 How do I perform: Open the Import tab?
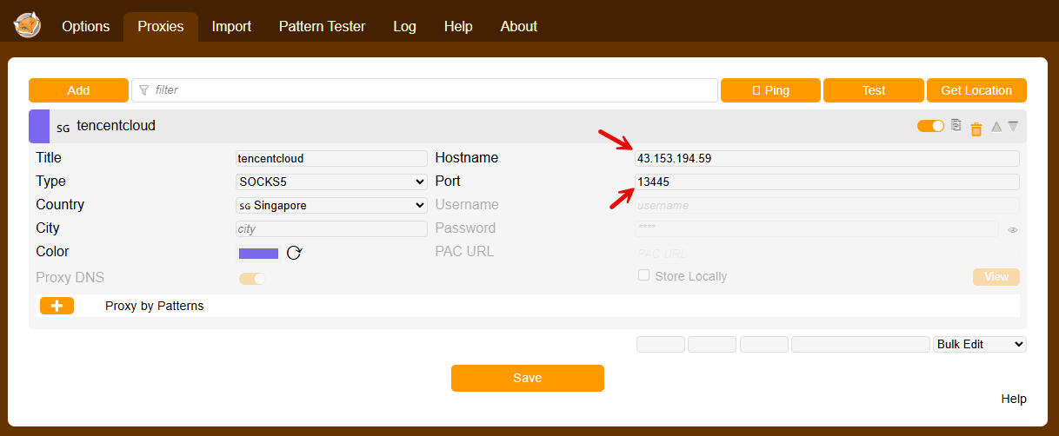tap(231, 26)
